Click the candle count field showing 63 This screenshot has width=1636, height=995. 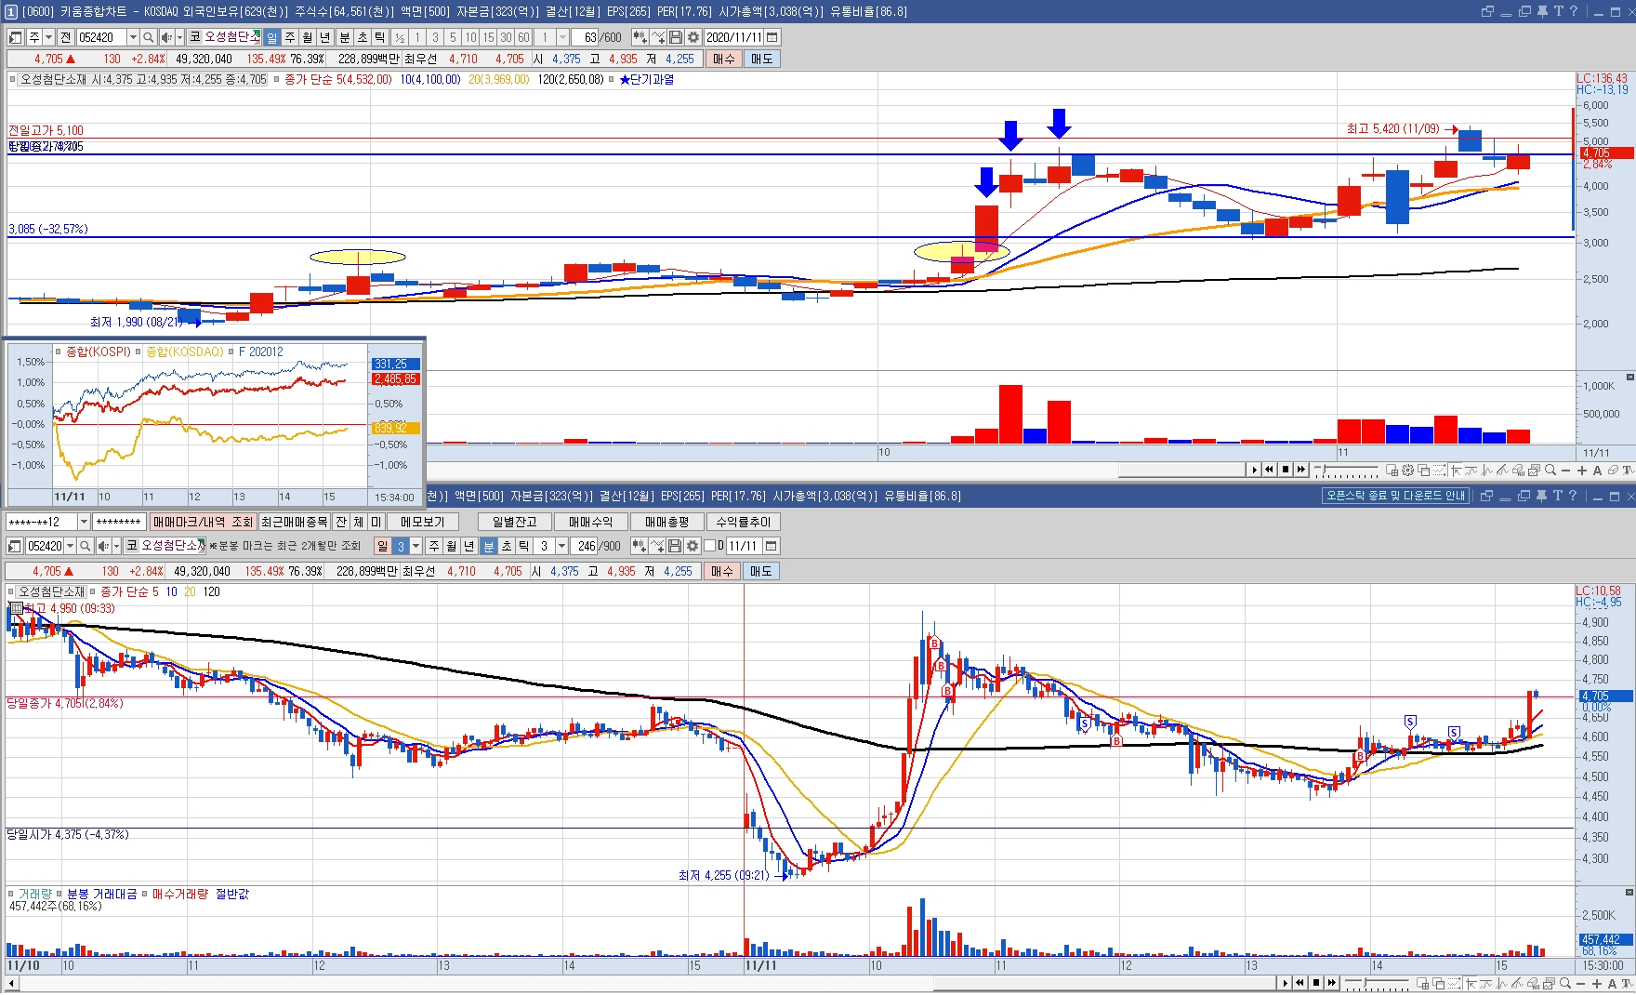(585, 37)
